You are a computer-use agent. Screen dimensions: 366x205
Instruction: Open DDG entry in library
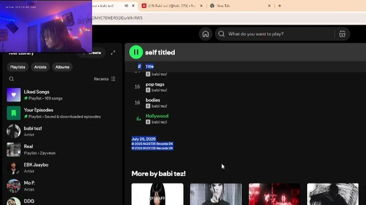61,201
